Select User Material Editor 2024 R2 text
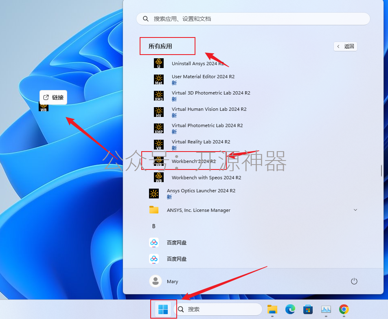 (203, 77)
